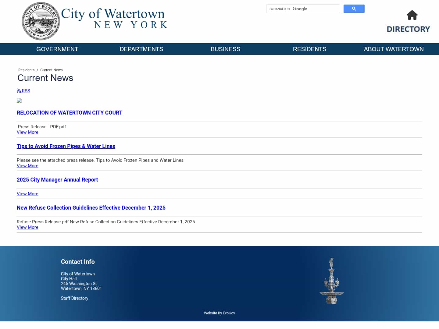Viewport: 439px width, 329px height.
Task: Click the Website By EvoGov link
Action: [220, 313]
